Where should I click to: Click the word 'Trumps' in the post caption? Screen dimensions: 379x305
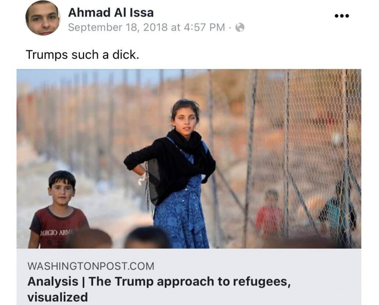click(x=47, y=55)
